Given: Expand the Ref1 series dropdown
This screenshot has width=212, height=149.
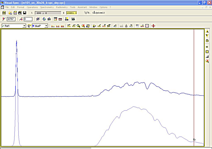Looking at the screenshot, I should [24, 26].
